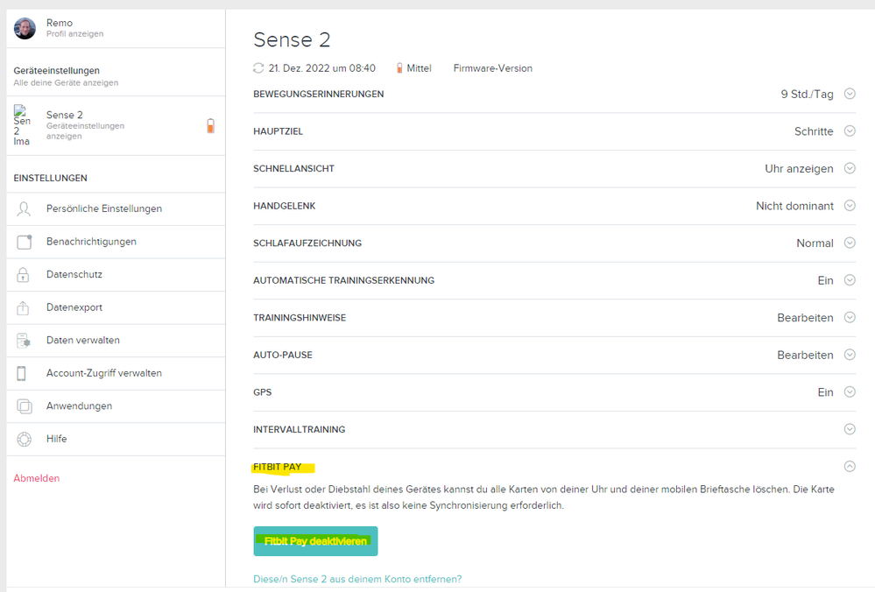
Task: Click the Hilfe lifebuoy icon
Action: [x=24, y=439]
